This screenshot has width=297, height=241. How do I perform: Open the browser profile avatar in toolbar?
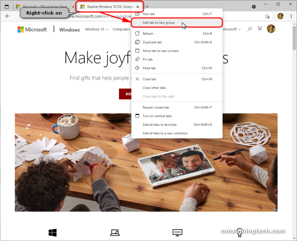tap(280, 16)
